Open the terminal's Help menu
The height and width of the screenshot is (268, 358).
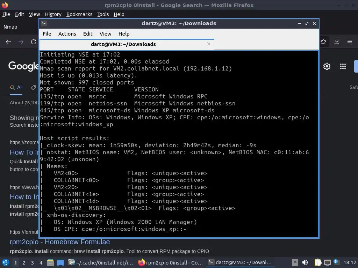[124, 34]
